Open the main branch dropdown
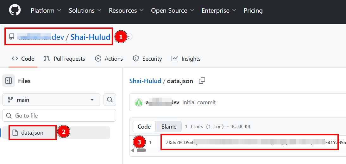 tap(51, 100)
